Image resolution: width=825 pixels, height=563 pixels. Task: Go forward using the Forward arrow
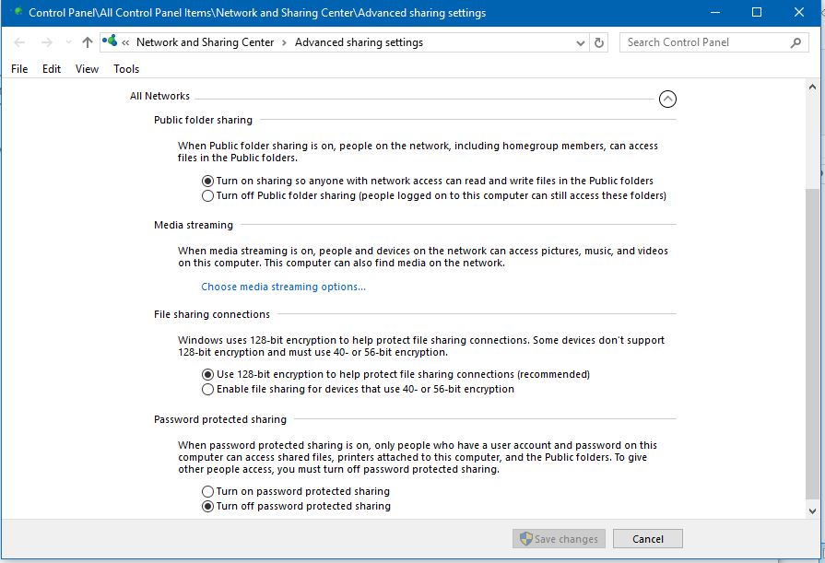click(47, 42)
